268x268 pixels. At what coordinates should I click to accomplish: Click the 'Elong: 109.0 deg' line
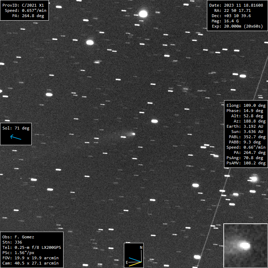(246, 106)
